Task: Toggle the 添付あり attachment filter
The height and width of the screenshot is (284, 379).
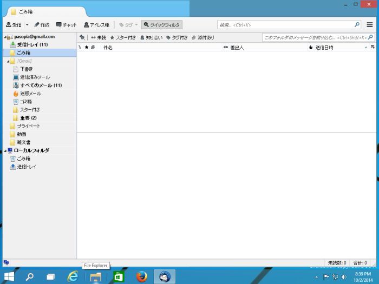Action: pyautogui.click(x=203, y=37)
